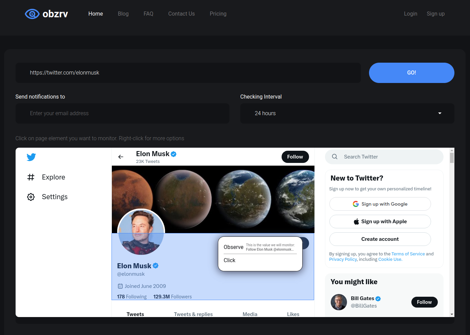The image size is (470, 335).
Task: Click the @BillGates handle
Action: point(364,306)
